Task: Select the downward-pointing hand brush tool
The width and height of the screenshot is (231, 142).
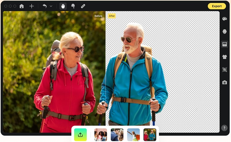Action: pyautogui.click(x=73, y=6)
